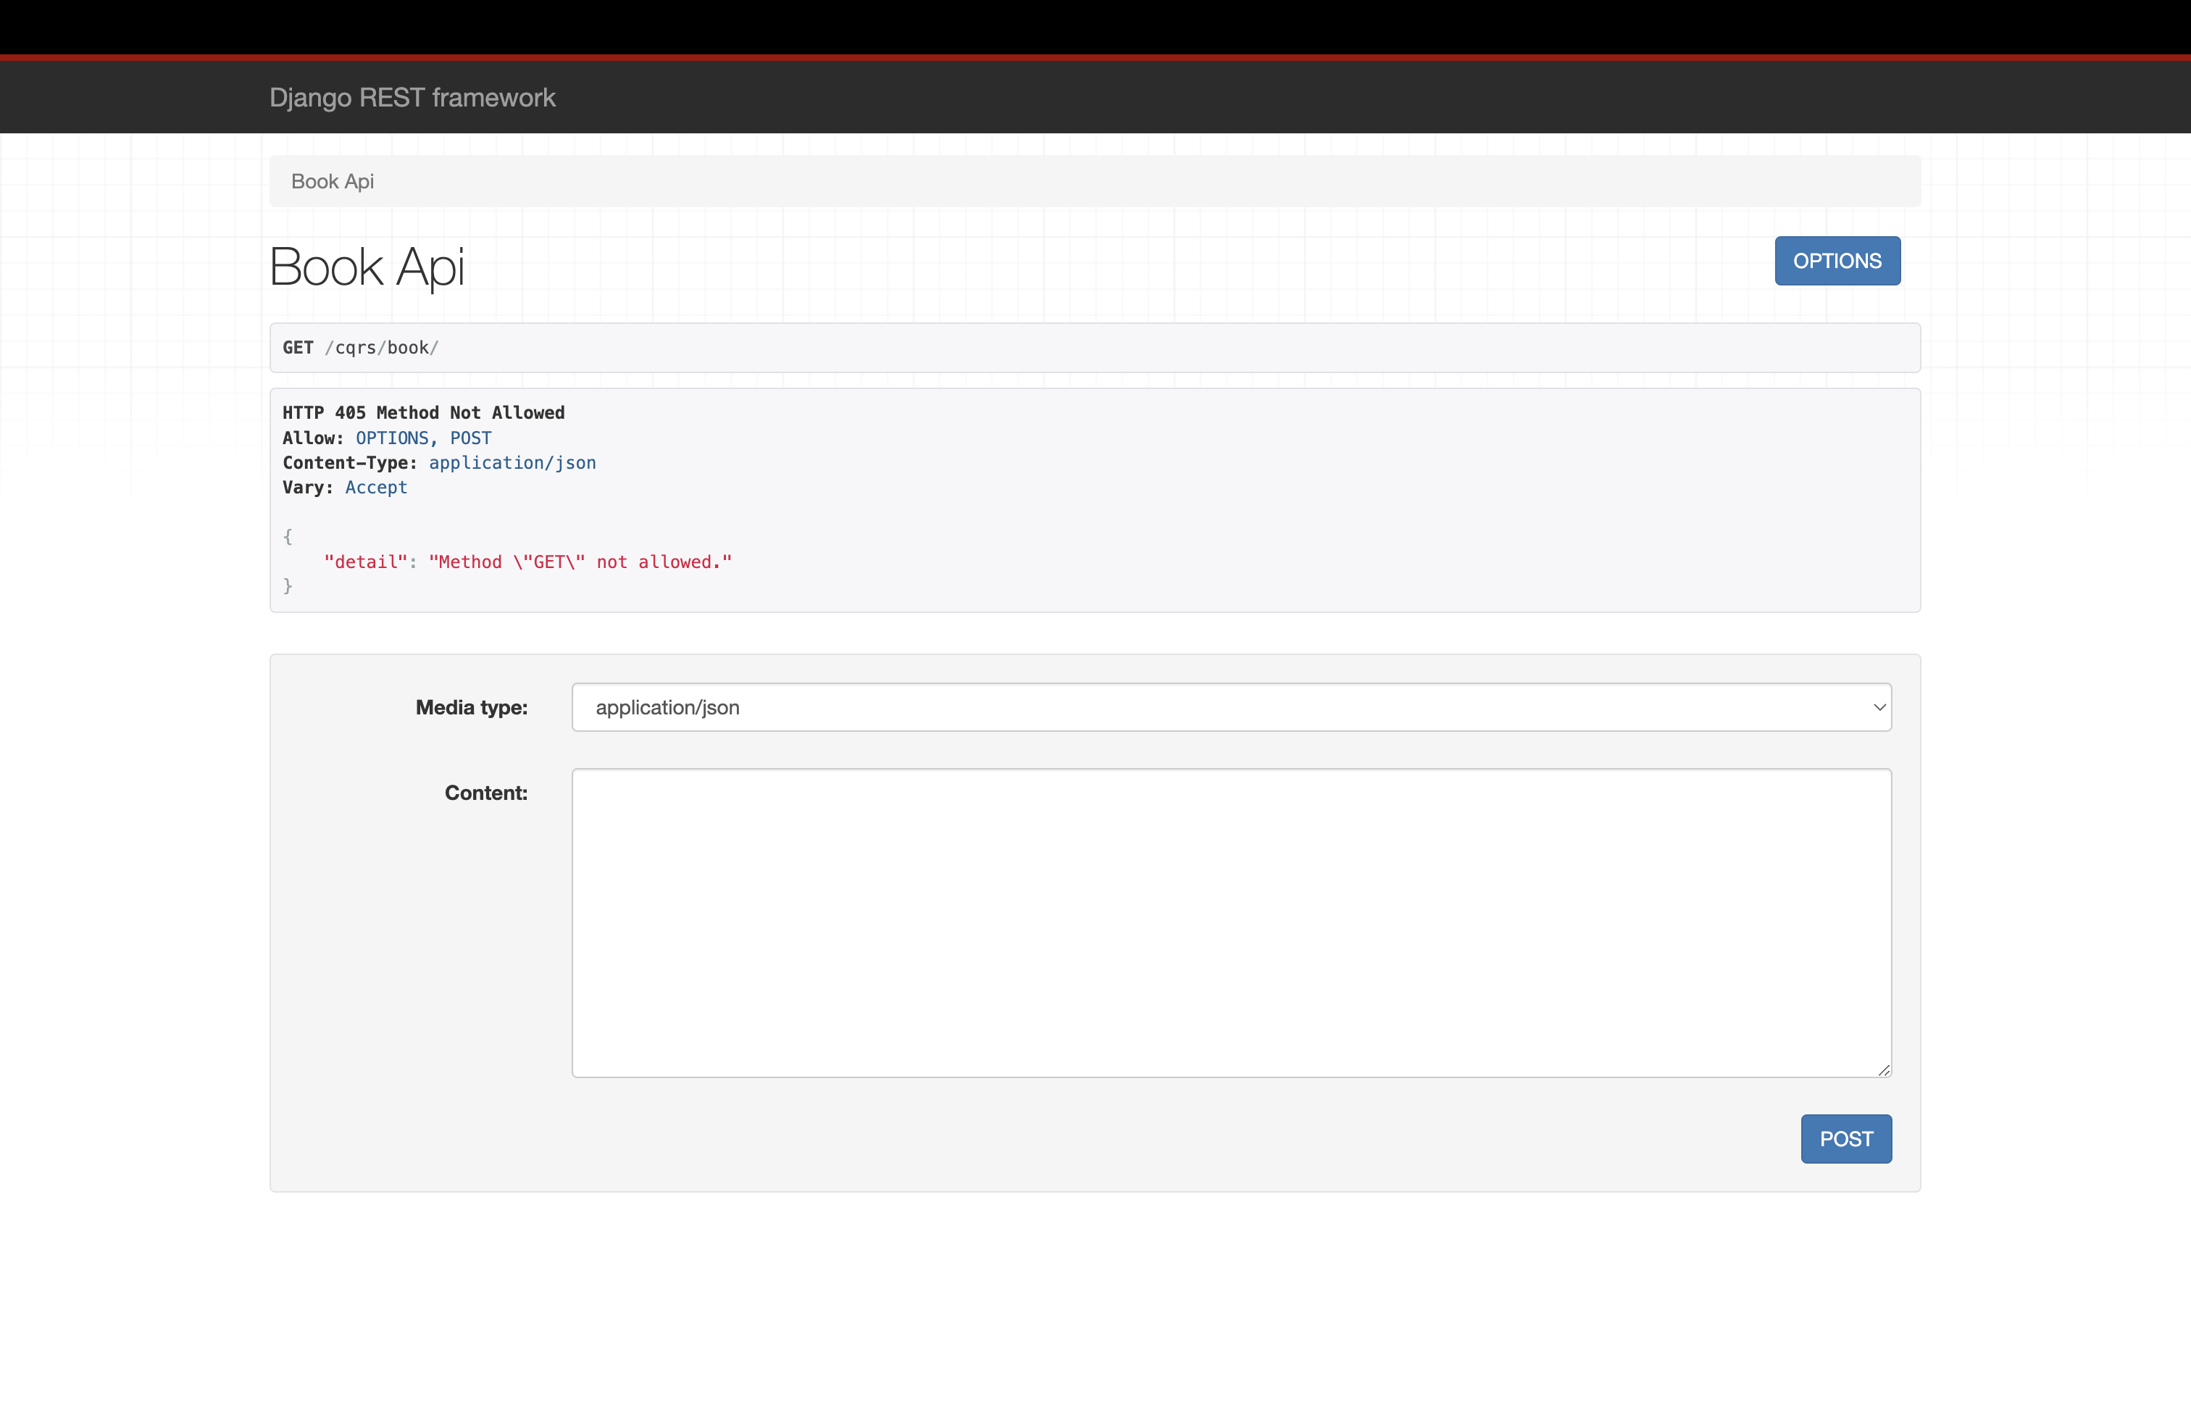Click the Content-Type application/json header value
The image size is (2191, 1423).
pyautogui.click(x=512, y=463)
